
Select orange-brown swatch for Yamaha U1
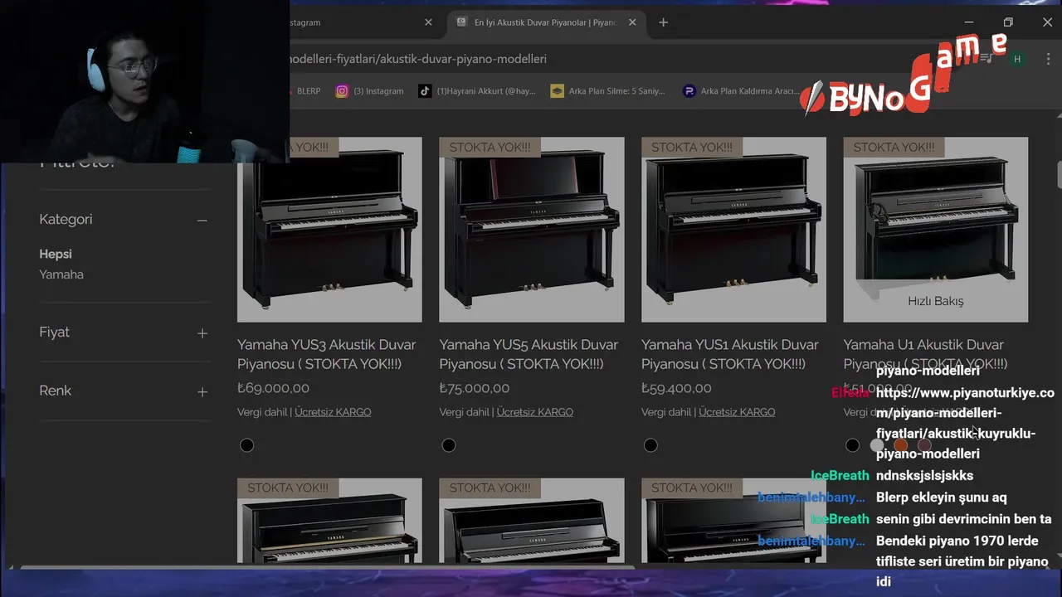901,445
